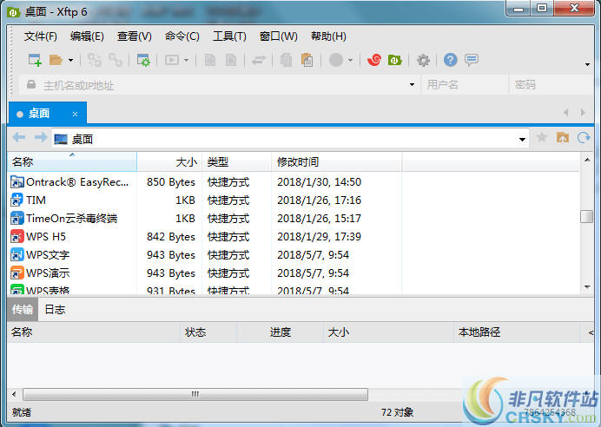Click the file list scroll down arrow
Image resolution: width=601 pixels, height=427 pixels.
click(x=587, y=287)
